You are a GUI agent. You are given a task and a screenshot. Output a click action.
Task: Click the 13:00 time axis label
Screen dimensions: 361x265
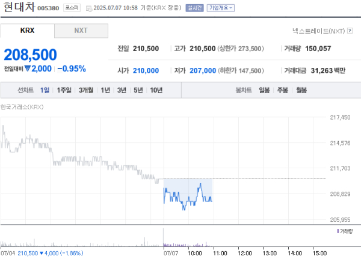(x=270, y=253)
